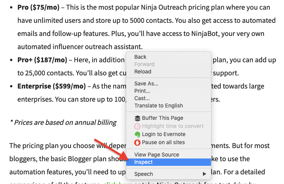
Task: Pick Translate to English
Action: (158, 106)
